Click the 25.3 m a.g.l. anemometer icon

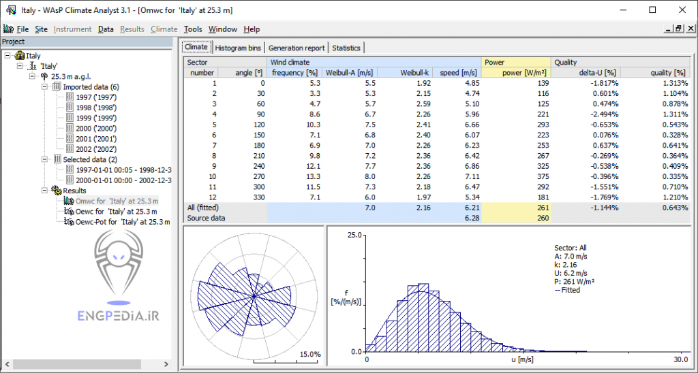coord(44,77)
